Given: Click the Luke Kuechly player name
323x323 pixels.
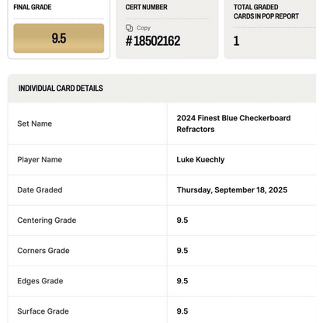Looking at the screenshot, I should [200, 160].
